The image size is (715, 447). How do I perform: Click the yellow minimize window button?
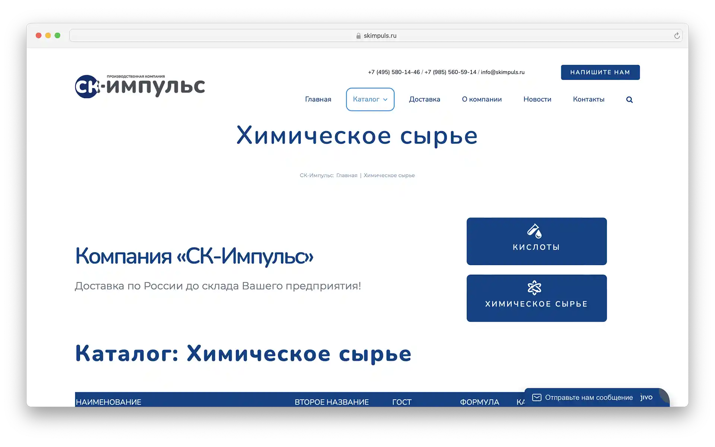pyautogui.click(x=48, y=35)
